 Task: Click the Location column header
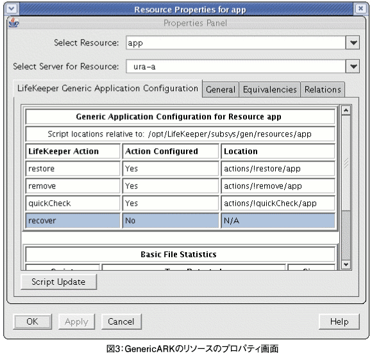pos(278,151)
